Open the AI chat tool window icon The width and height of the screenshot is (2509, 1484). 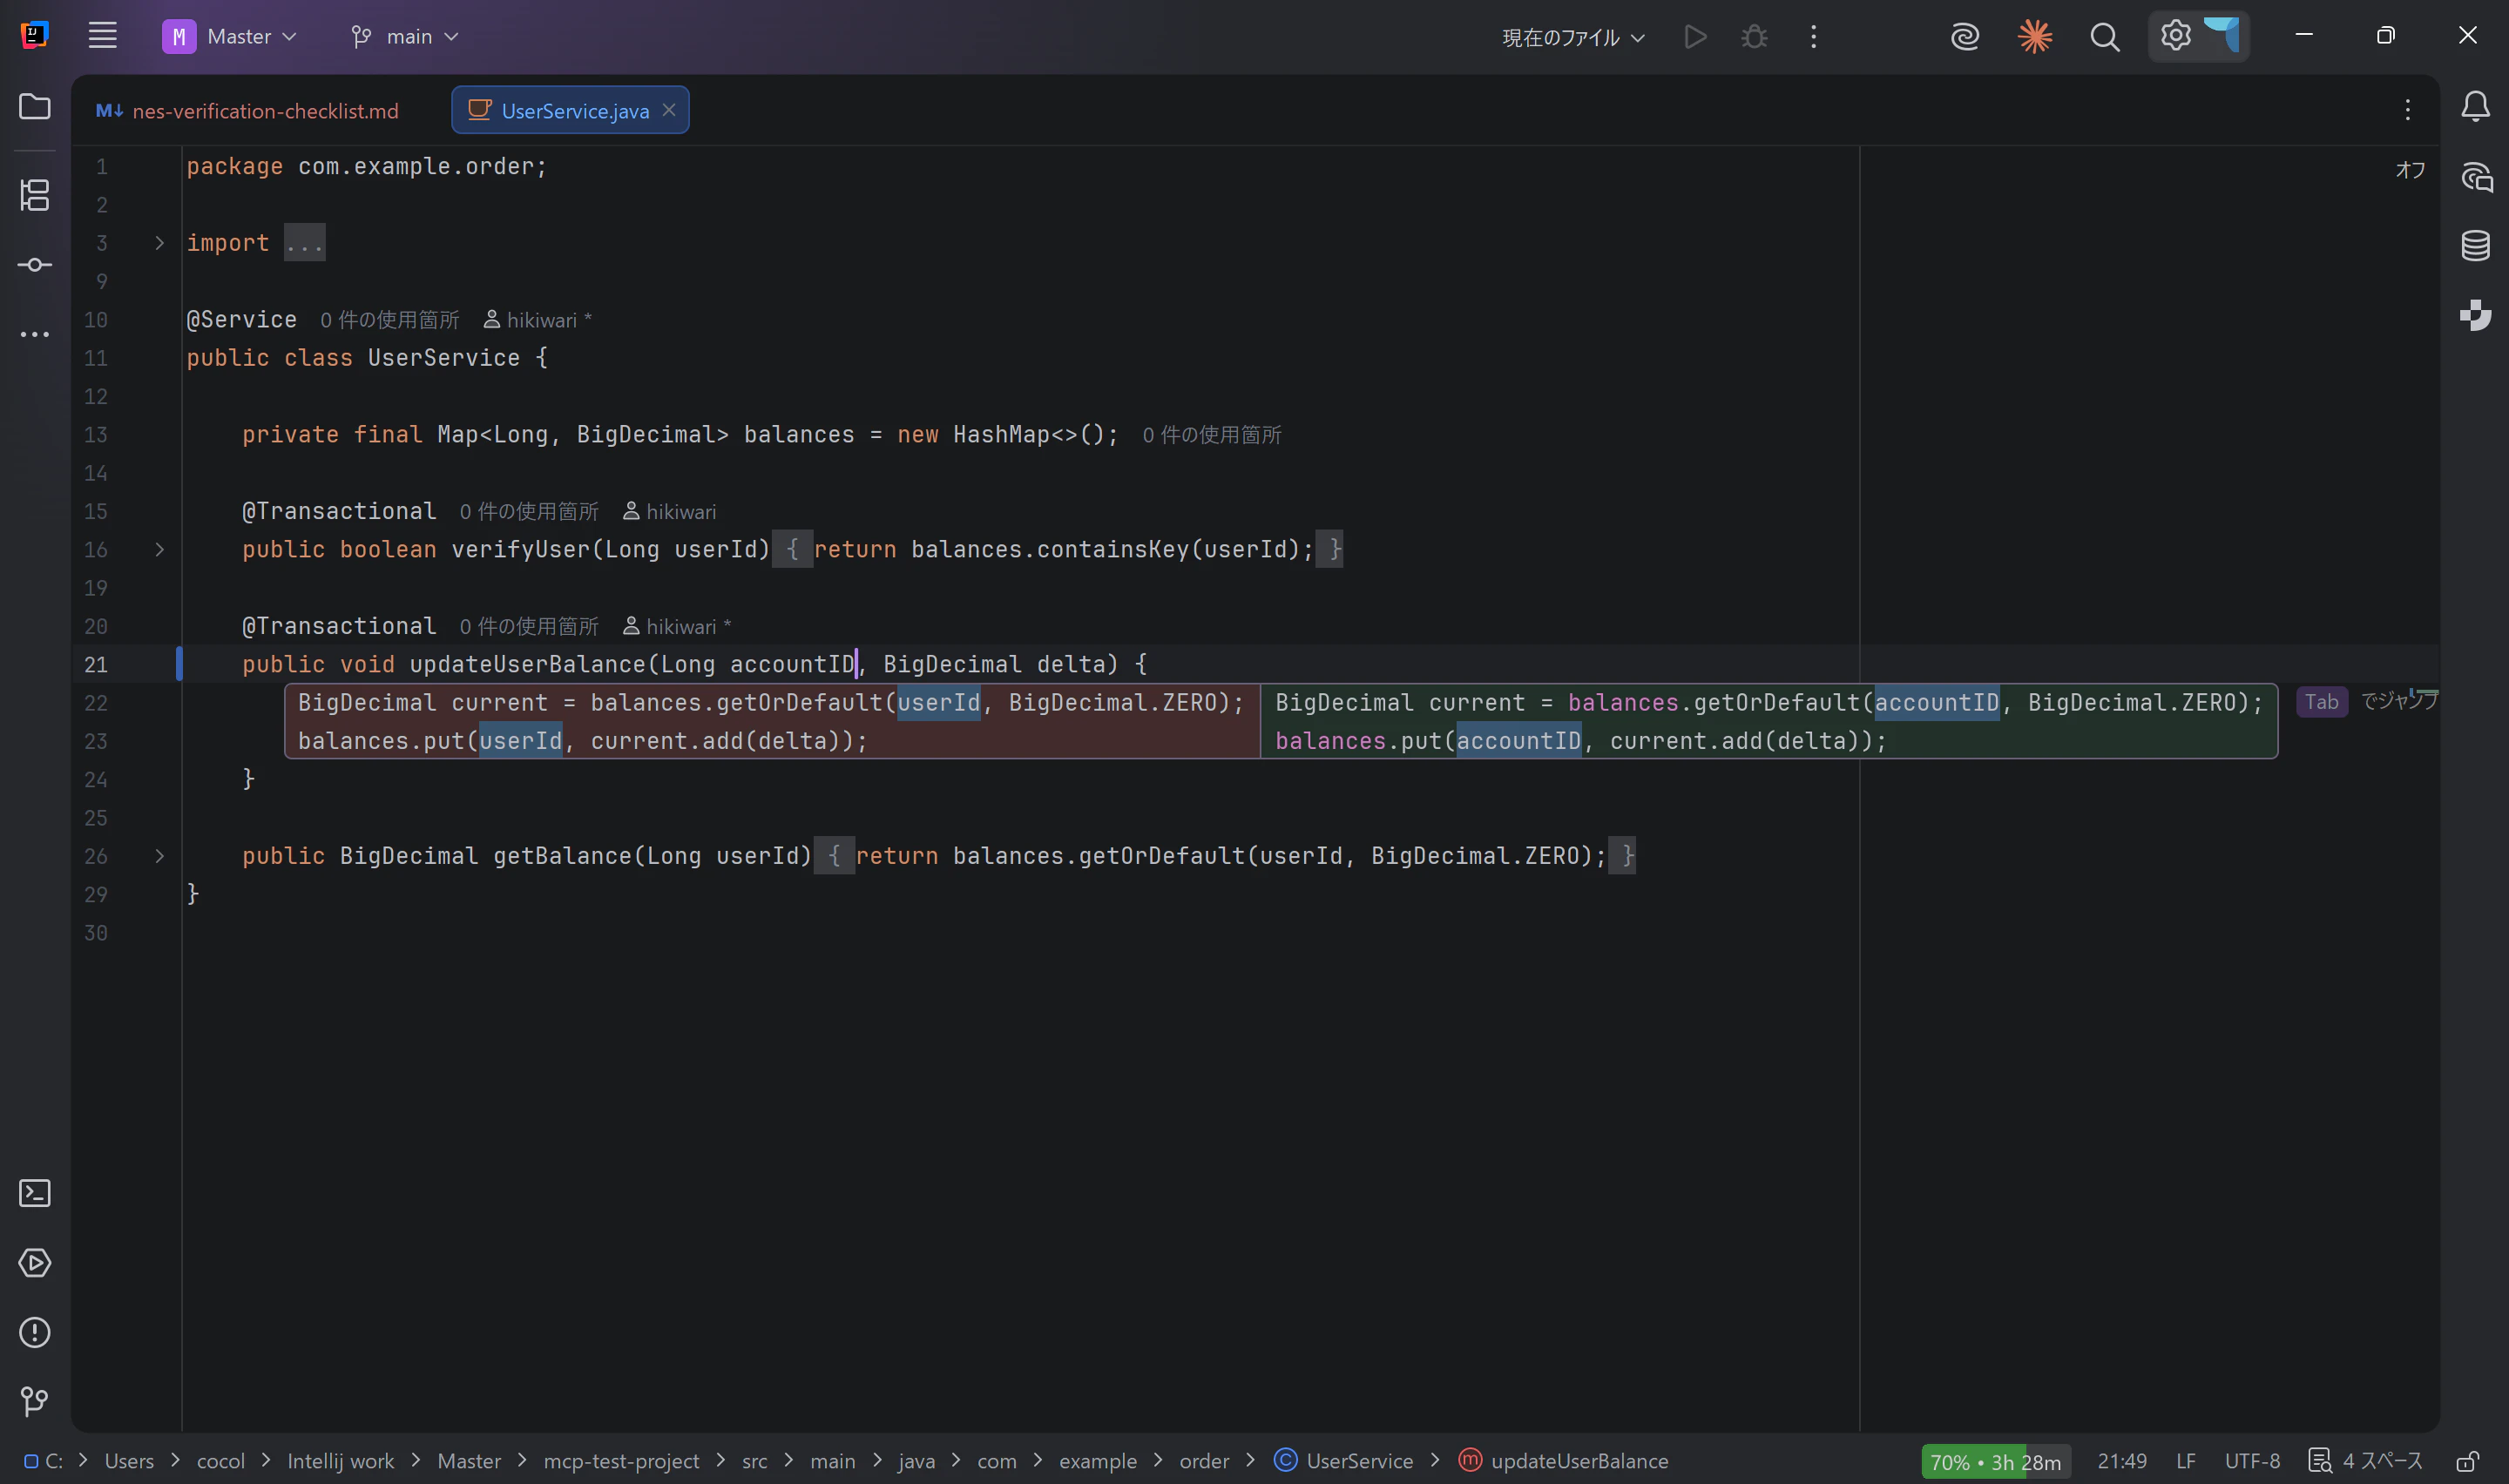click(2476, 178)
